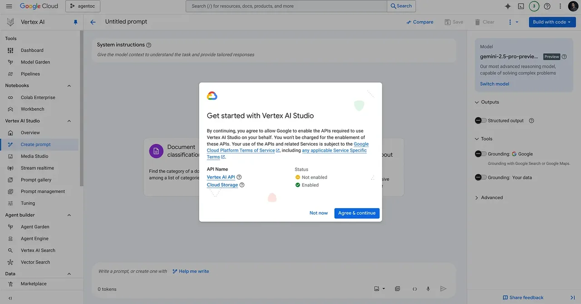581x304 pixels.
Task: Click Share feedback link
Action: click(x=523, y=298)
